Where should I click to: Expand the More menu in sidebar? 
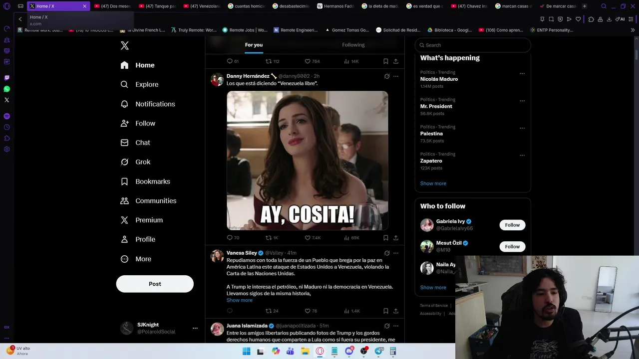(136, 259)
